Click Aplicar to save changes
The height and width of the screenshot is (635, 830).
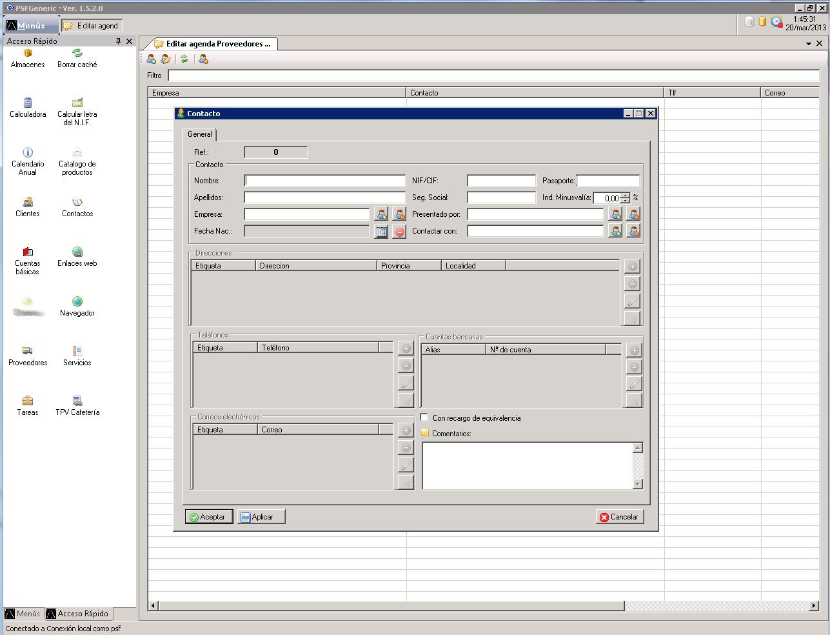[x=261, y=517]
